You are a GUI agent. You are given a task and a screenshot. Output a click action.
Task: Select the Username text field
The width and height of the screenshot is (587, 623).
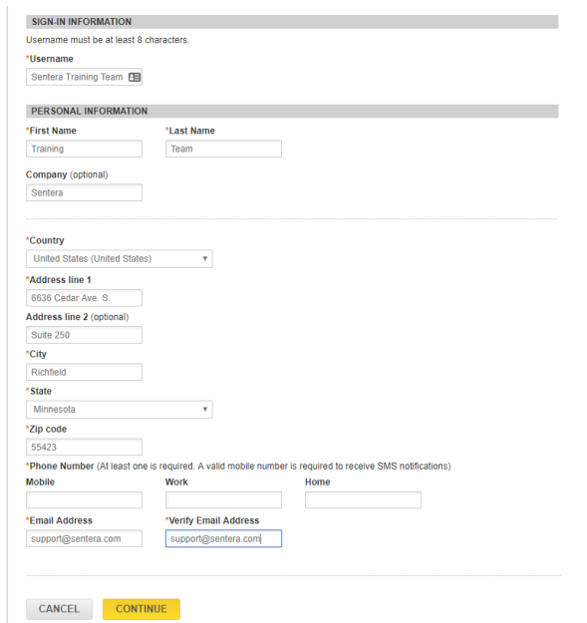click(x=84, y=77)
